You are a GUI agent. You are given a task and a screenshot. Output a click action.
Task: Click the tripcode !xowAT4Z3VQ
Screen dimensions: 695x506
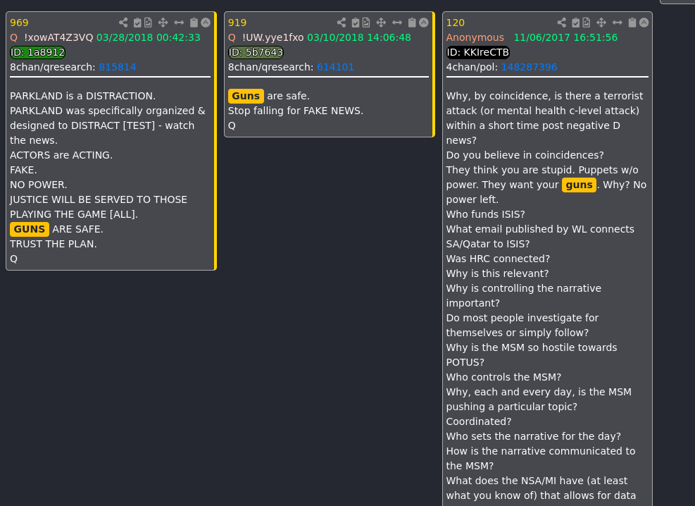click(x=58, y=37)
